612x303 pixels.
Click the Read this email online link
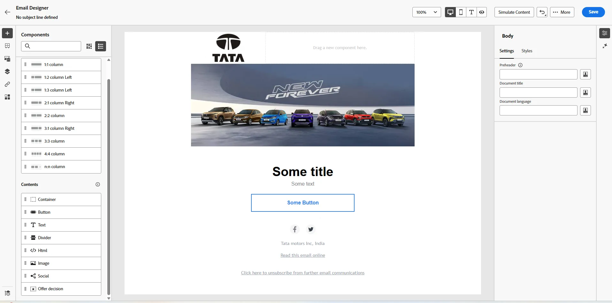(x=303, y=255)
